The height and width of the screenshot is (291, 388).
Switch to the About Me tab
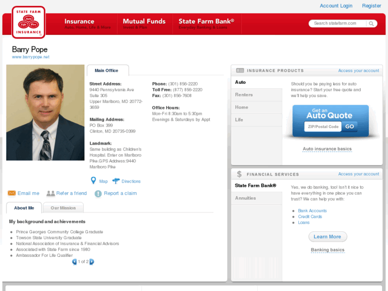[x=24, y=208]
